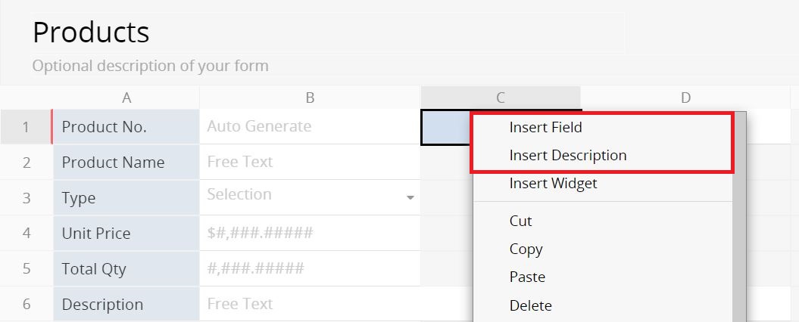This screenshot has height=322, width=799.
Task: Choose Insert Field from context menu
Action: 545,127
